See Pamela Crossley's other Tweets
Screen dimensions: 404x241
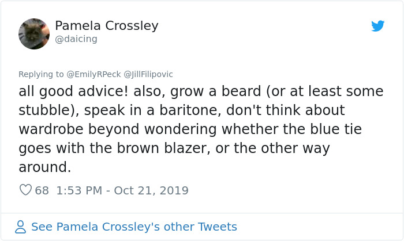pos(134,227)
